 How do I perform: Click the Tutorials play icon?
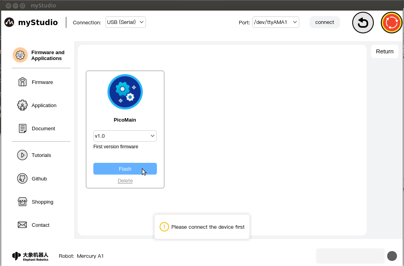coord(22,155)
